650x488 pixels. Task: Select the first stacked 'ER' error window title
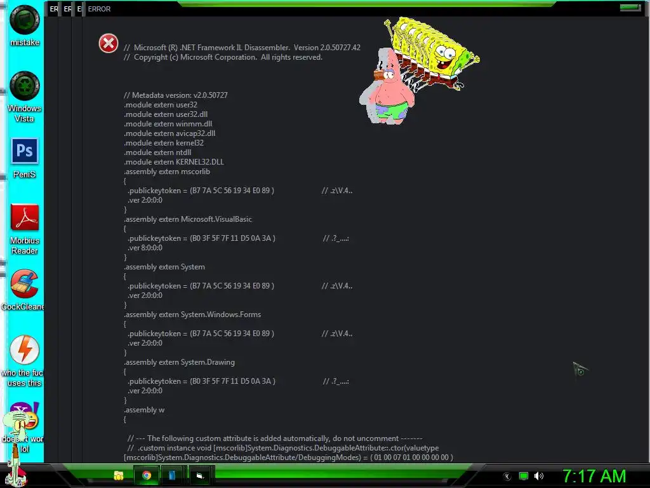pyautogui.click(x=54, y=9)
